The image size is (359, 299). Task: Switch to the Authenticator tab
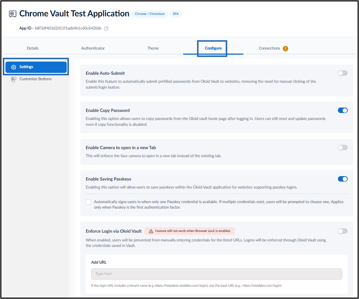click(93, 48)
